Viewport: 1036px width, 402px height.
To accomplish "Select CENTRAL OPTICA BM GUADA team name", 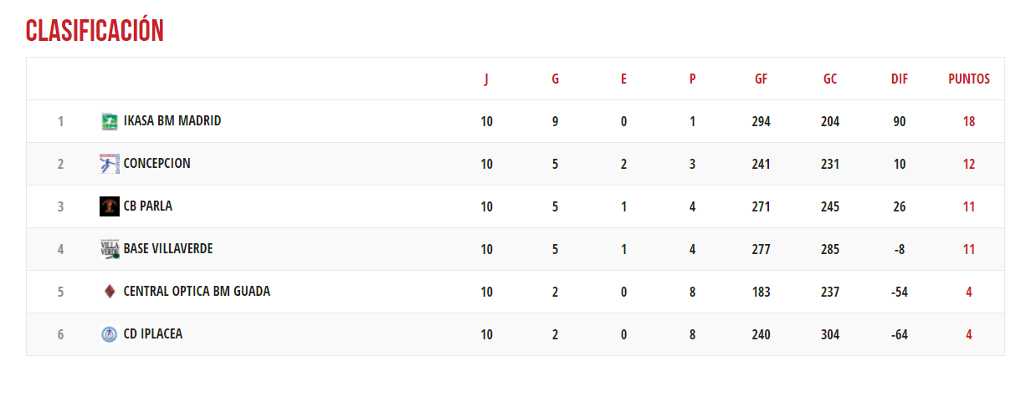I will (x=197, y=292).
